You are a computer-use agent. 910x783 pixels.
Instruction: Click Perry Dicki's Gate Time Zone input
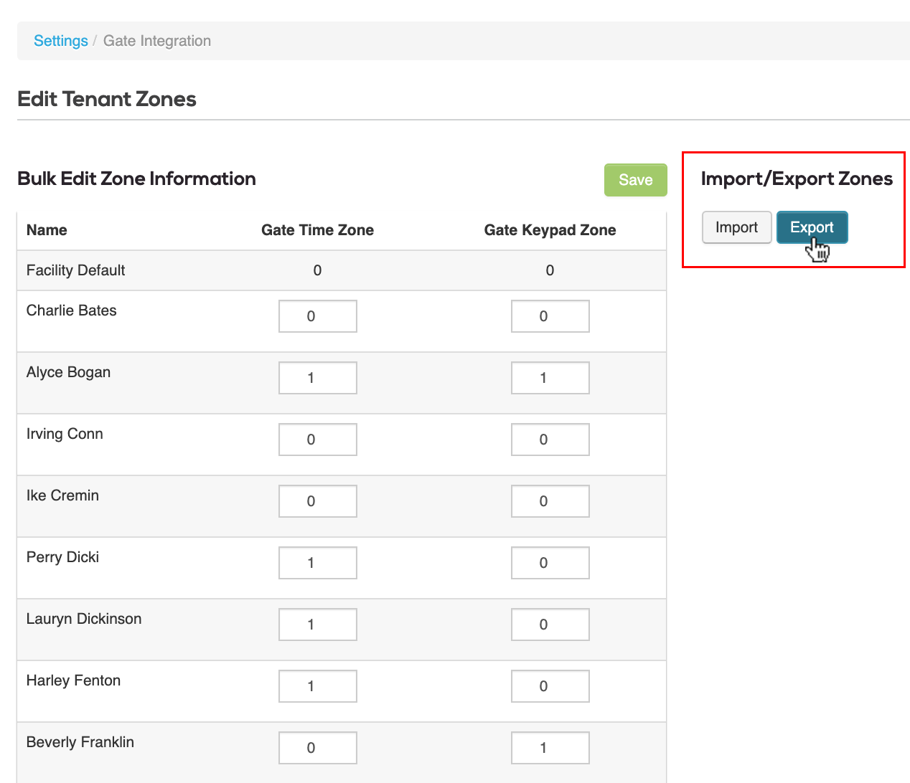click(x=317, y=562)
